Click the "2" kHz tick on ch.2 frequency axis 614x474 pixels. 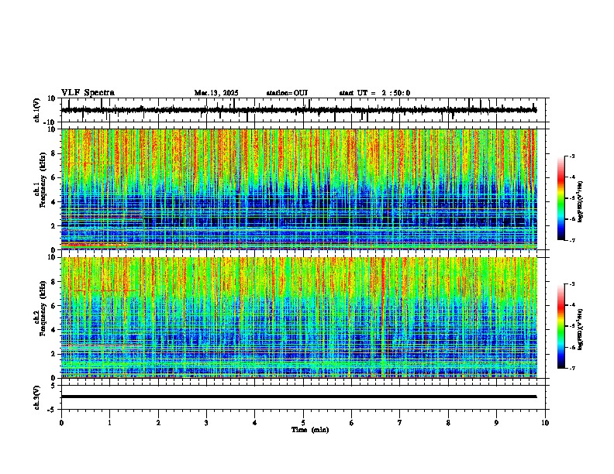click(x=53, y=354)
